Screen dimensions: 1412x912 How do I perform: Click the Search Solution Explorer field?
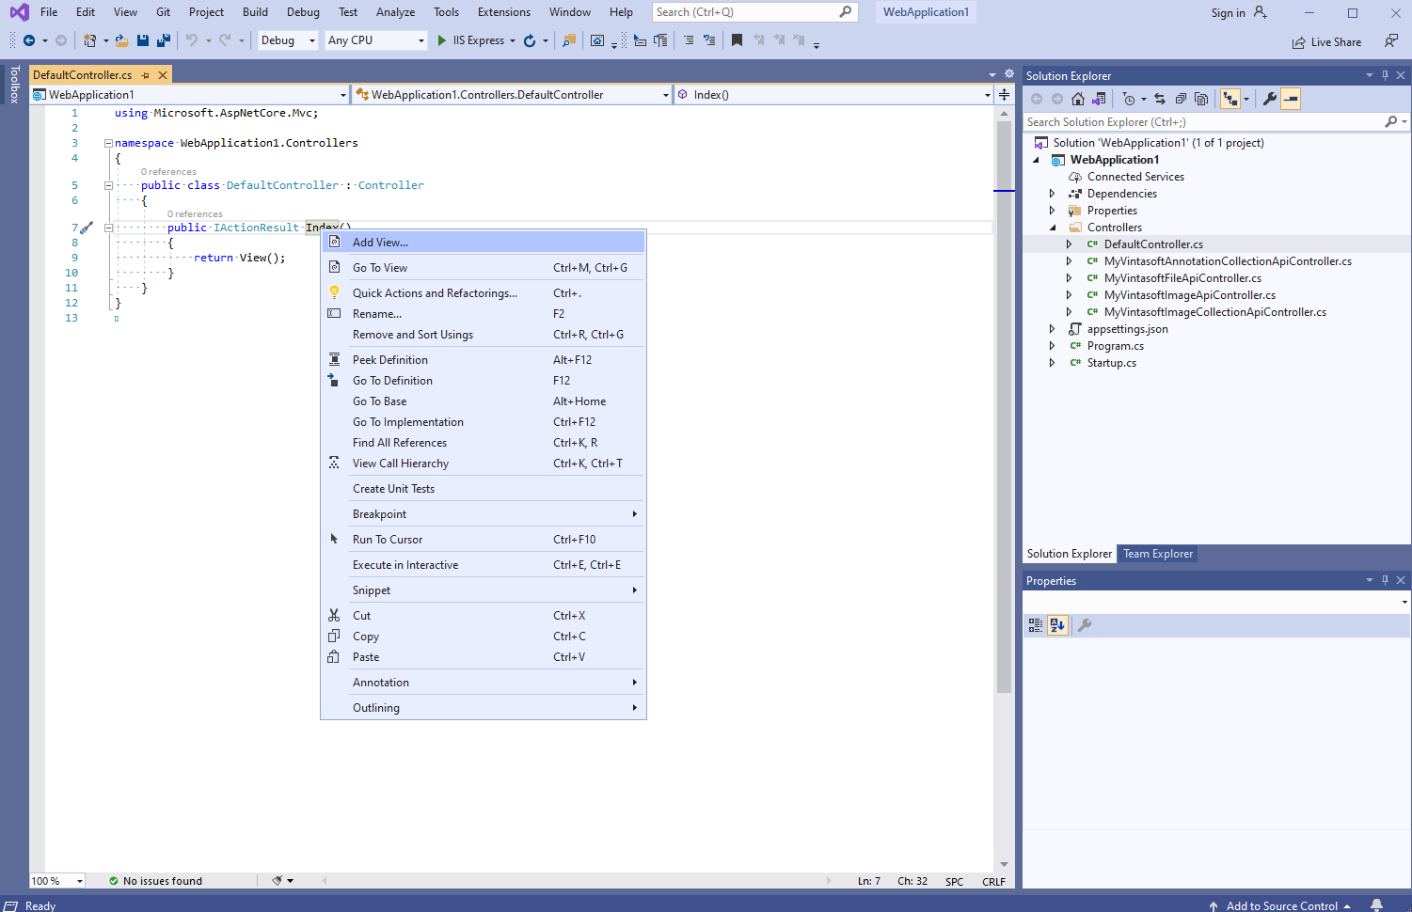(1204, 122)
